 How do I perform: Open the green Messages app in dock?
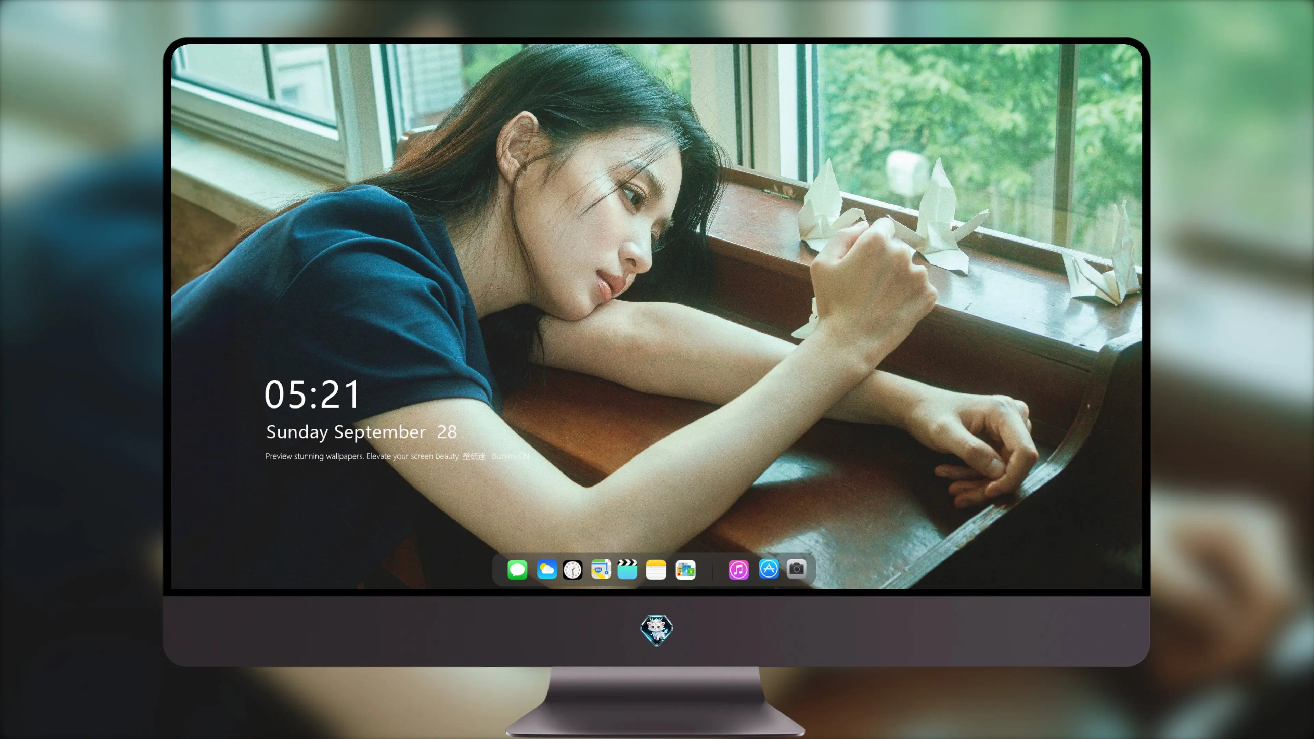[517, 570]
